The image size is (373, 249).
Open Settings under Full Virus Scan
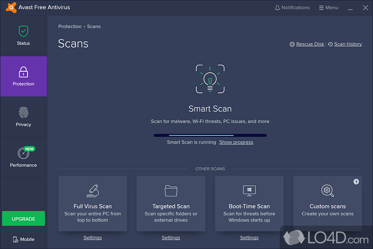pos(92,238)
